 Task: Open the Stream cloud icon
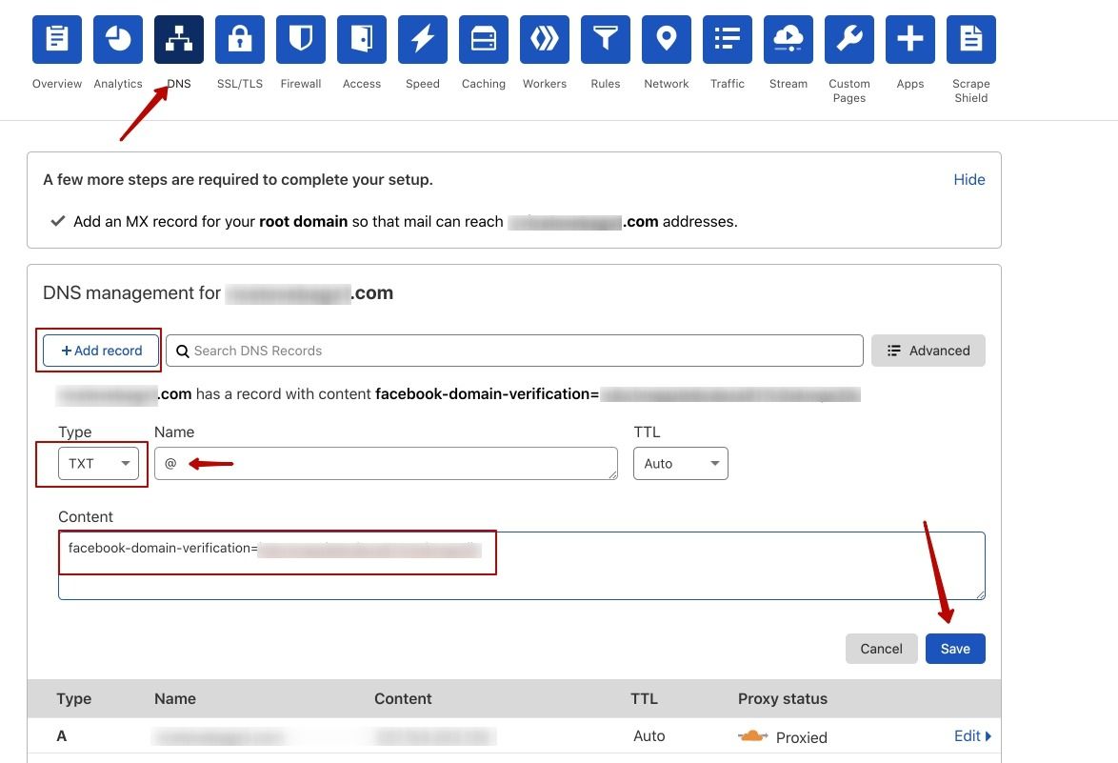789,40
